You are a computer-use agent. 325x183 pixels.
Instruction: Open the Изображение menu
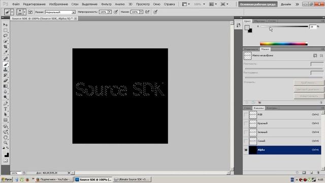tap(58, 4)
